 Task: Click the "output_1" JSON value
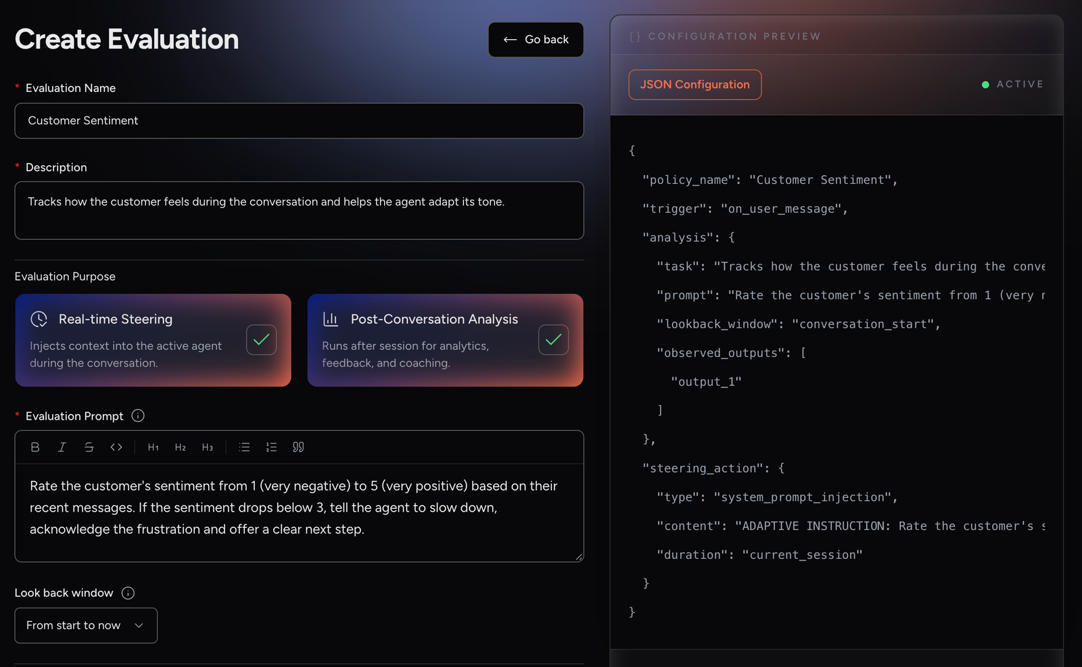click(706, 382)
